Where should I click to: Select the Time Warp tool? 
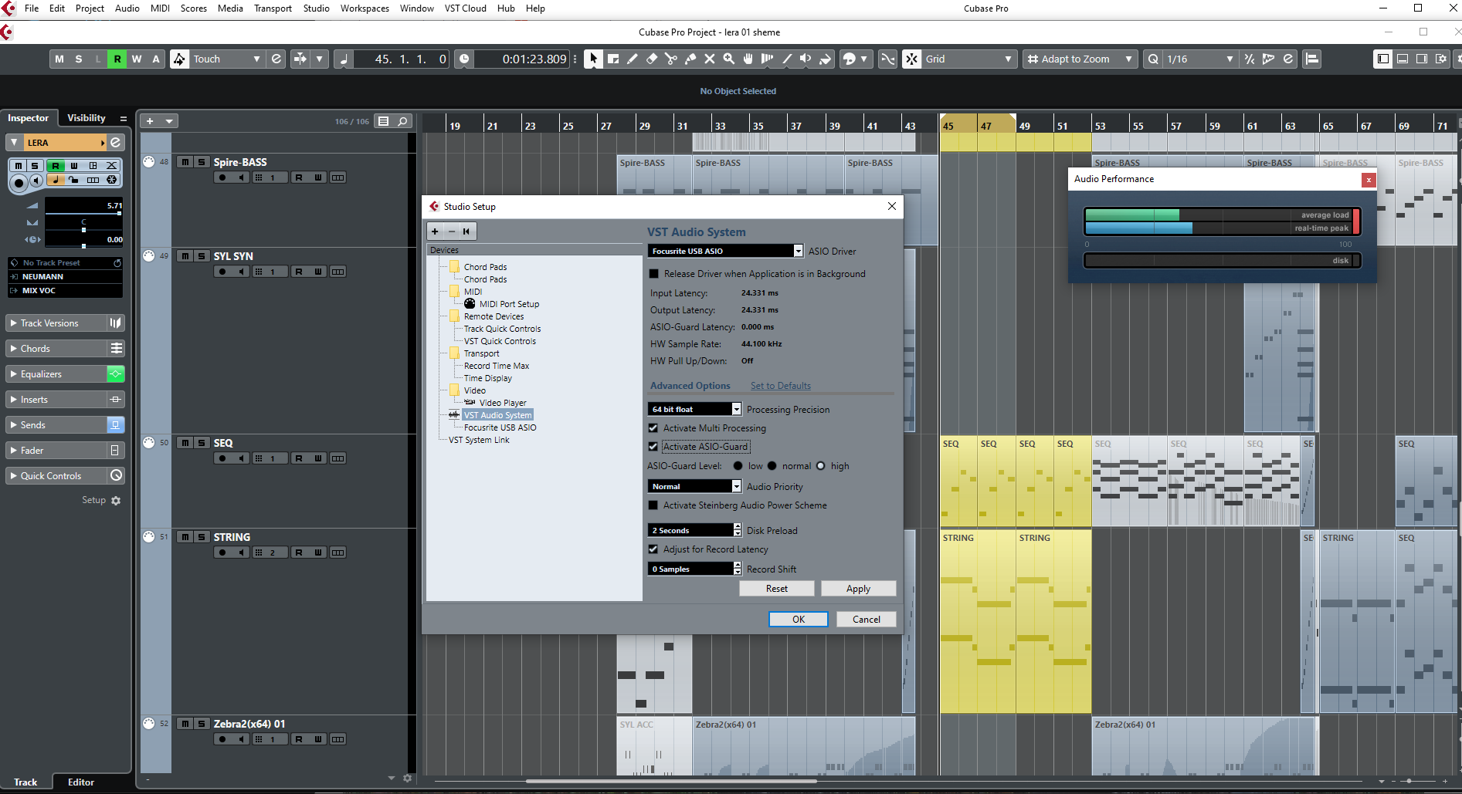(768, 59)
